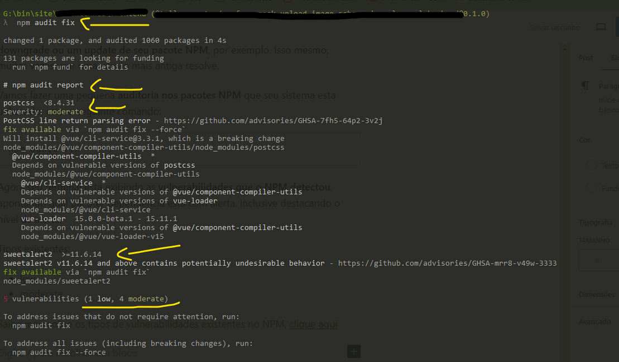This screenshot has height=362, width=619.
Task: Expand the Tipografia panel
Action: [x=595, y=222]
